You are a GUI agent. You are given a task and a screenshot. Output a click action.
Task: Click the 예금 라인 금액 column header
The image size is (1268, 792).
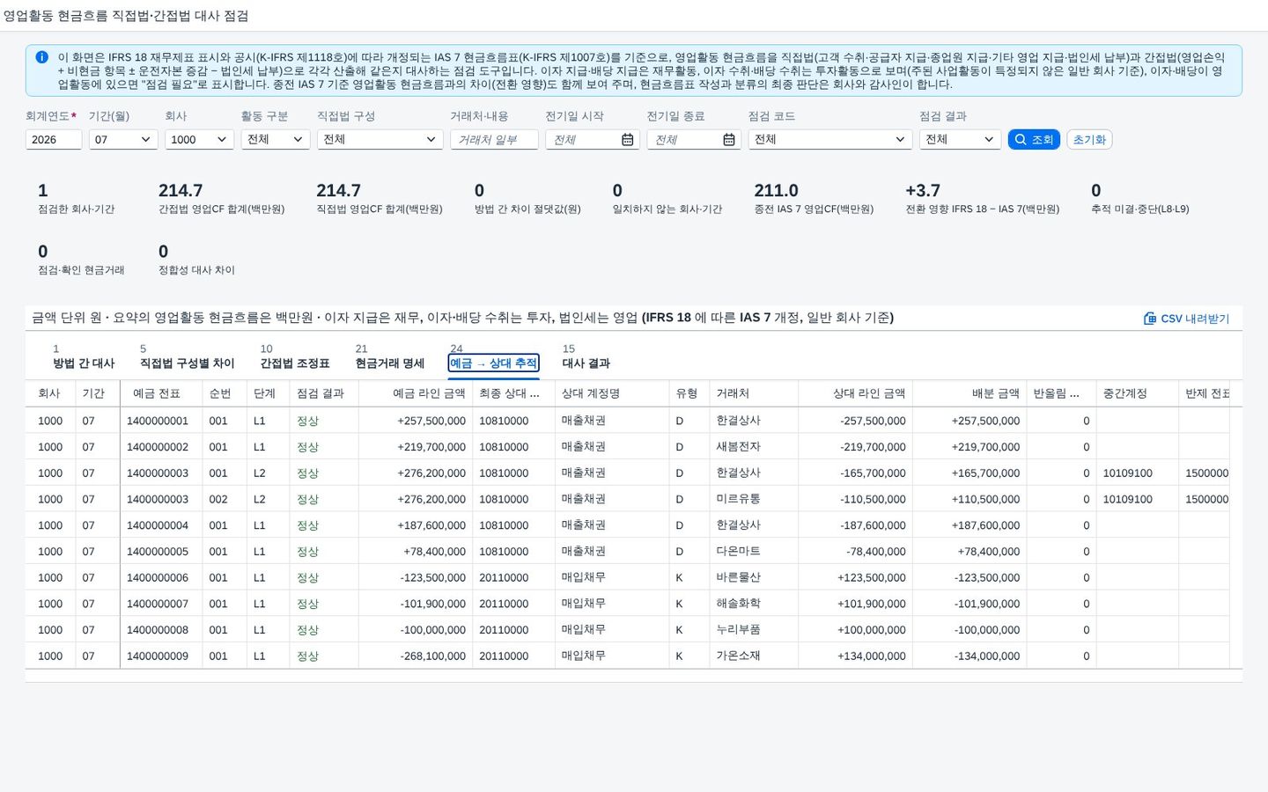pyautogui.click(x=415, y=393)
